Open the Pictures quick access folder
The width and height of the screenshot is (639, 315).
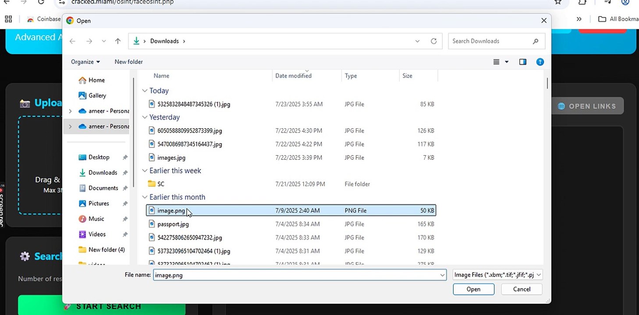(99, 203)
